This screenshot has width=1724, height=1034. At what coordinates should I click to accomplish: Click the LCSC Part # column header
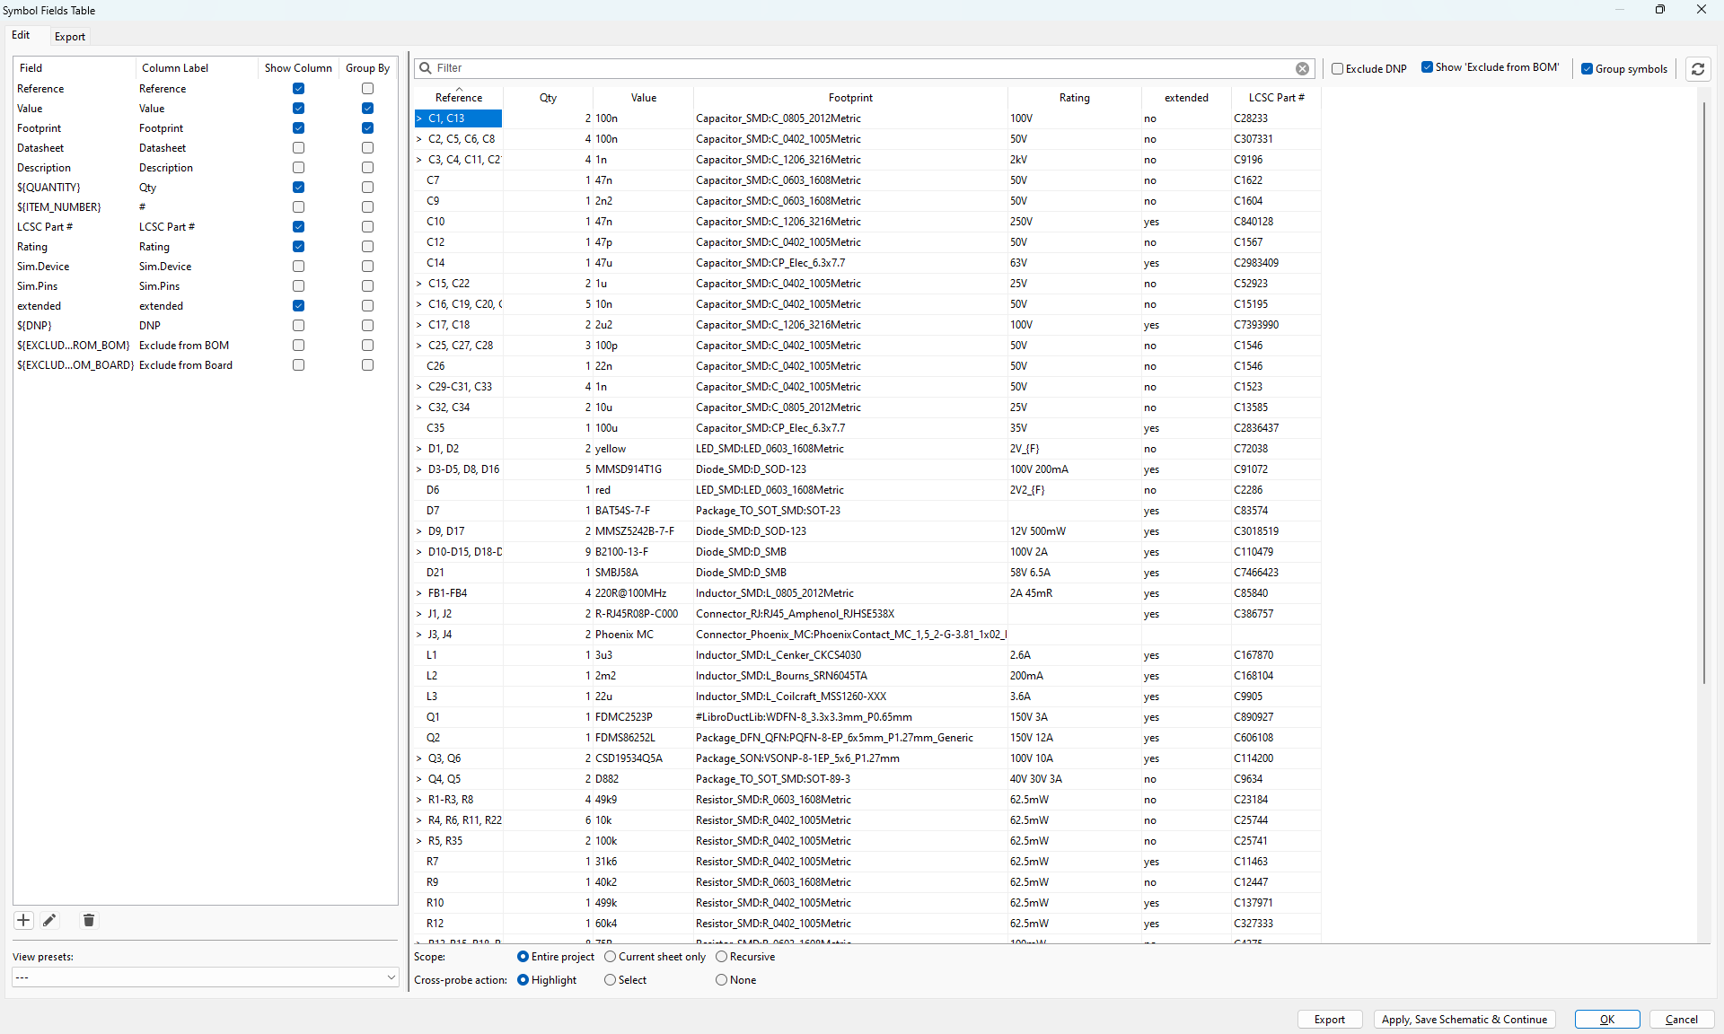click(x=1276, y=98)
